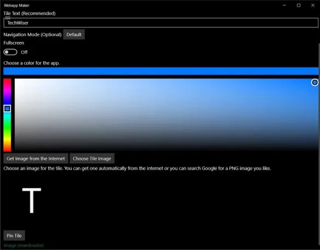The height and width of the screenshot is (250, 320).
Task: Click the Tile Text field containing TechWiser
Action: [161, 22]
